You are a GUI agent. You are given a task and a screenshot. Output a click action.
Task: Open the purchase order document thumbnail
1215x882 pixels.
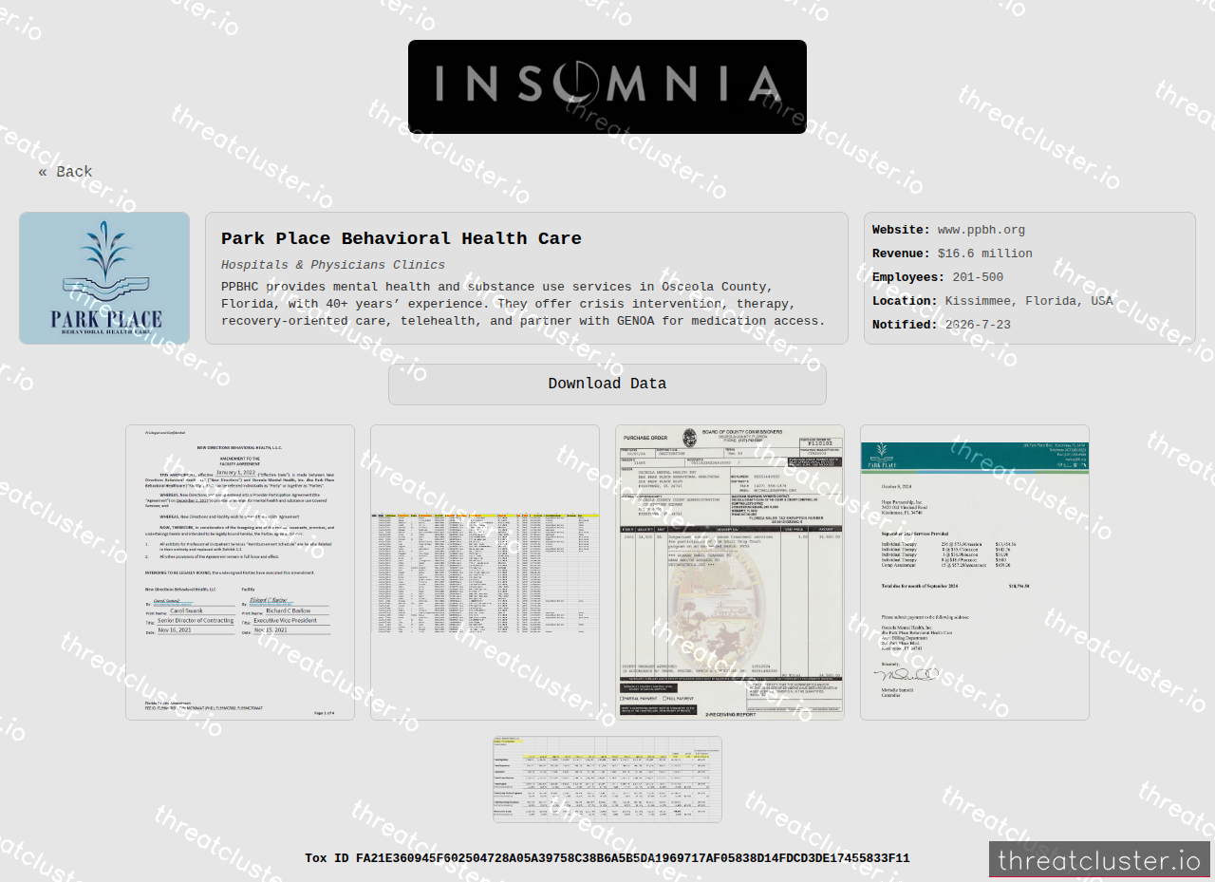pos(730,572)
